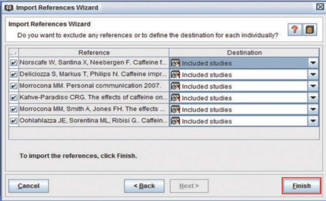This screenshot has width=326, height=201.
Task: Click the Import References Wizard title book icon
Action: (x=9, y=8)
